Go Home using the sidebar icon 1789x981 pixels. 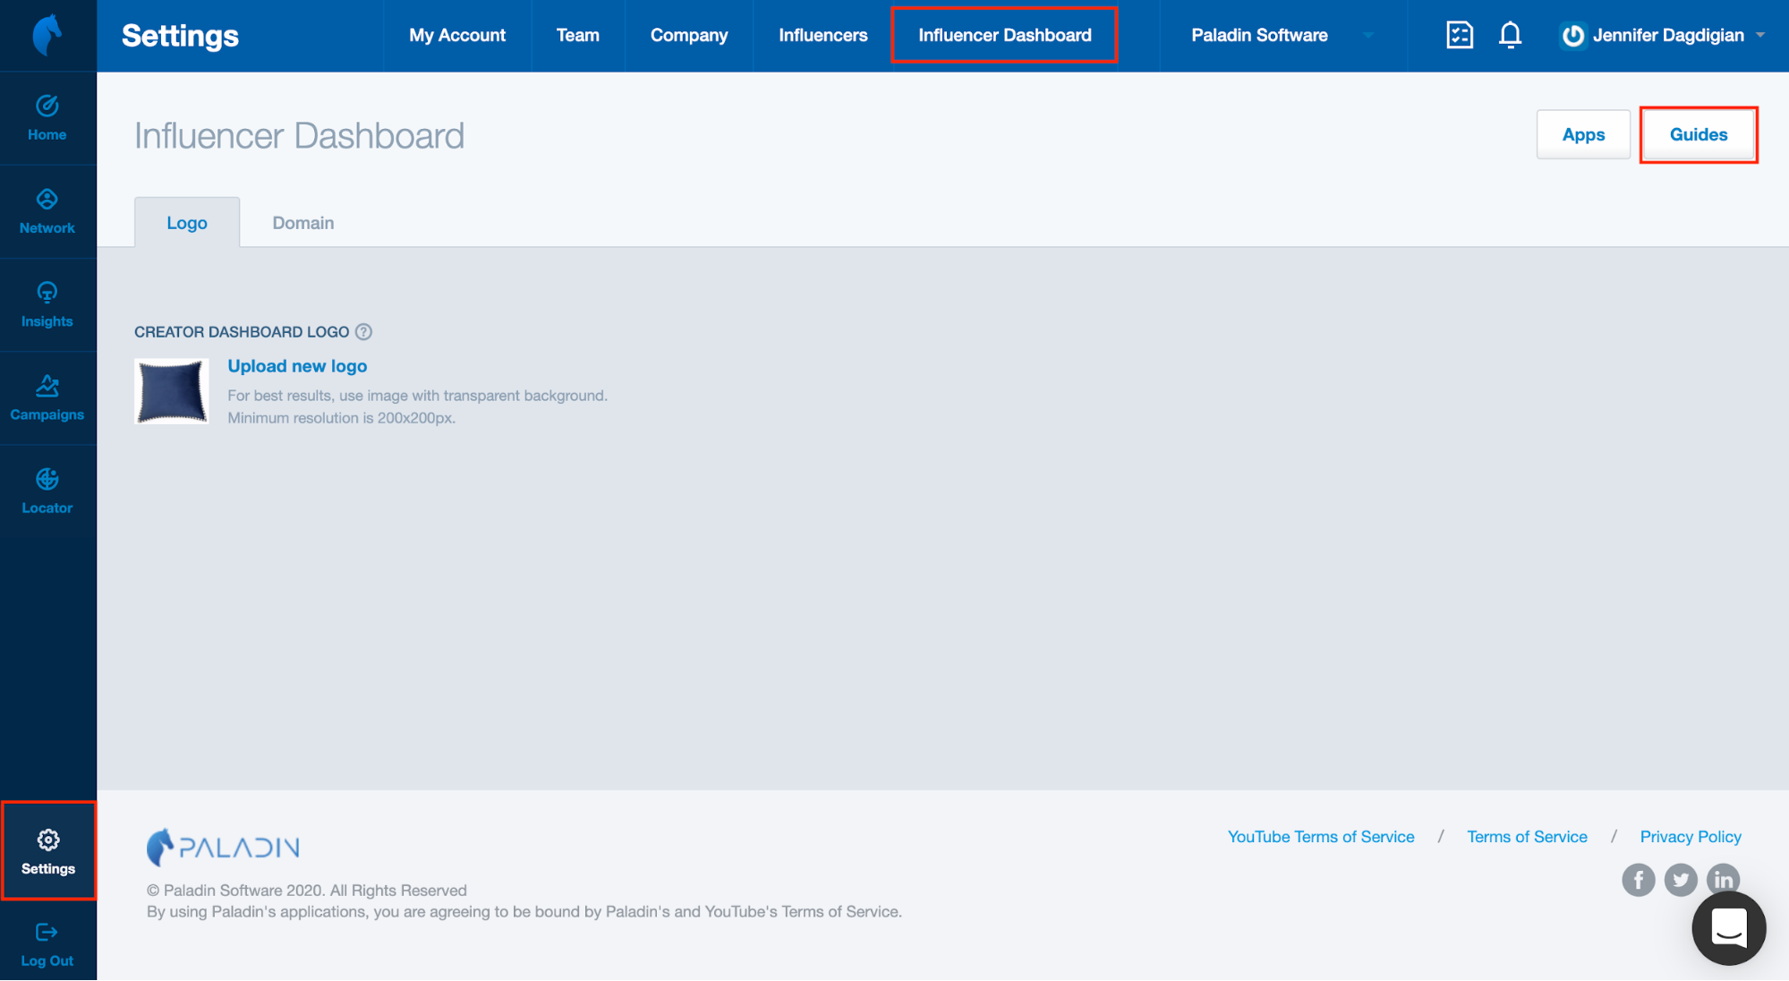coord(47,117)
